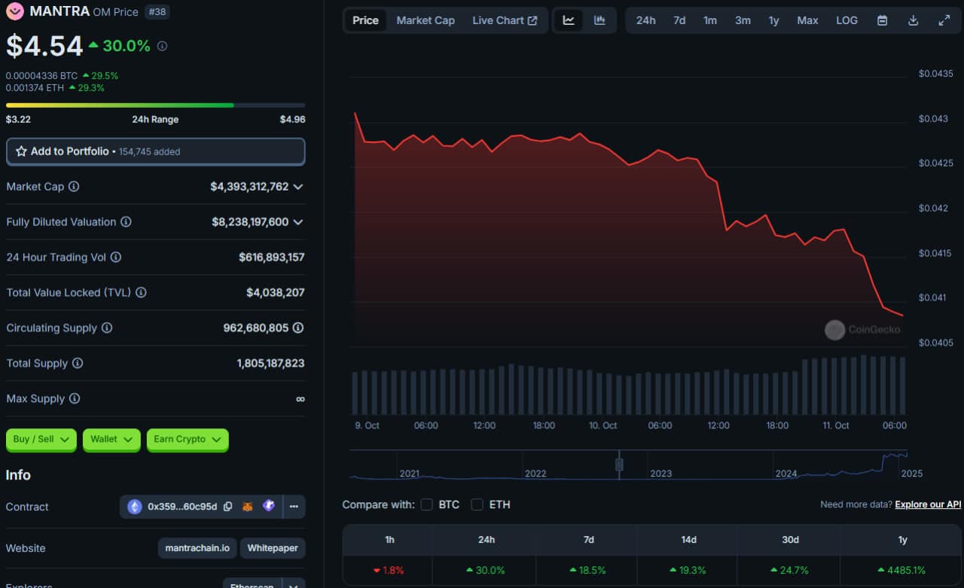This screenshot has width=964, height=588.
Task: Click the 0.00004336 BTC price text
Action: [x=41, y=76]
